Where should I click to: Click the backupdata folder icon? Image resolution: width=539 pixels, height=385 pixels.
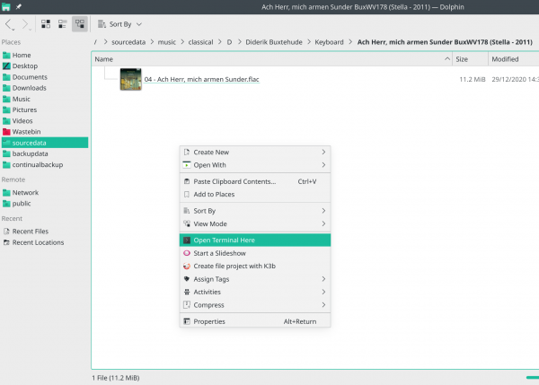[6, 153]
